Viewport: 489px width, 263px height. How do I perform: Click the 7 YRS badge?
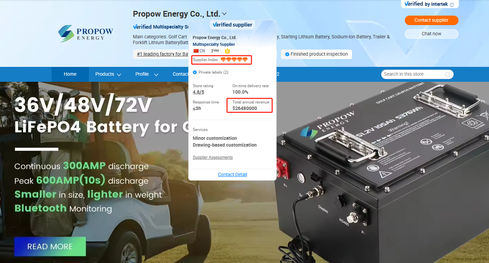coord(214,51)
